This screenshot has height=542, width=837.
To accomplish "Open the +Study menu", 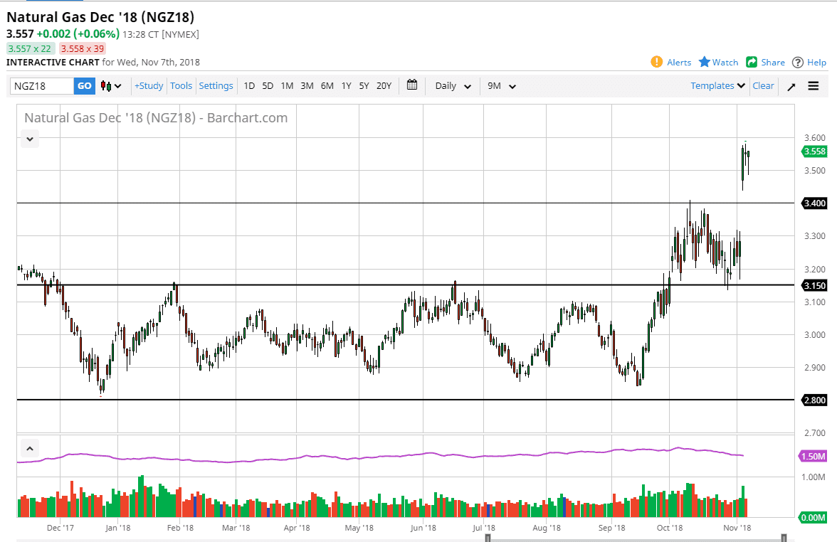I will [149, 85].
